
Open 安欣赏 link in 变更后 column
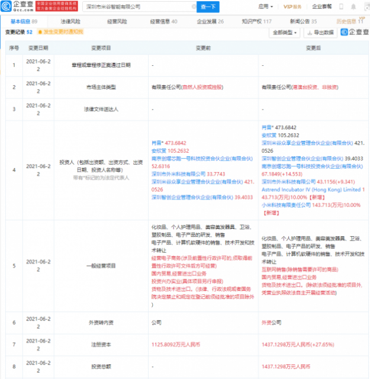click(x=269, y=136)
